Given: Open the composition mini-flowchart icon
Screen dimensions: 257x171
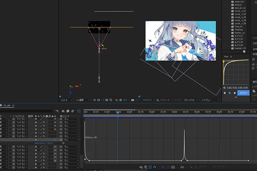Looking at the screenshot, I should point(57,111).
